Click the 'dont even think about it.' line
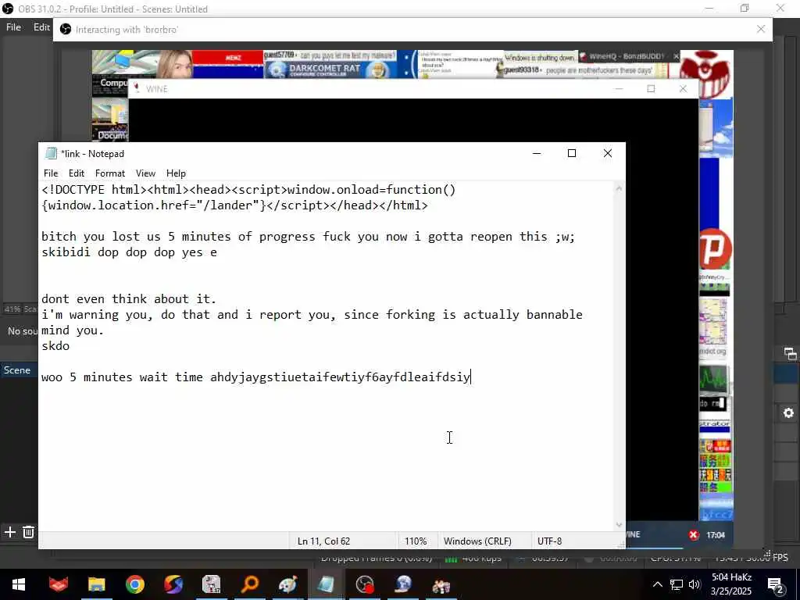The width and height of the screenshot is (800, 600). click(x=129, y=299)
